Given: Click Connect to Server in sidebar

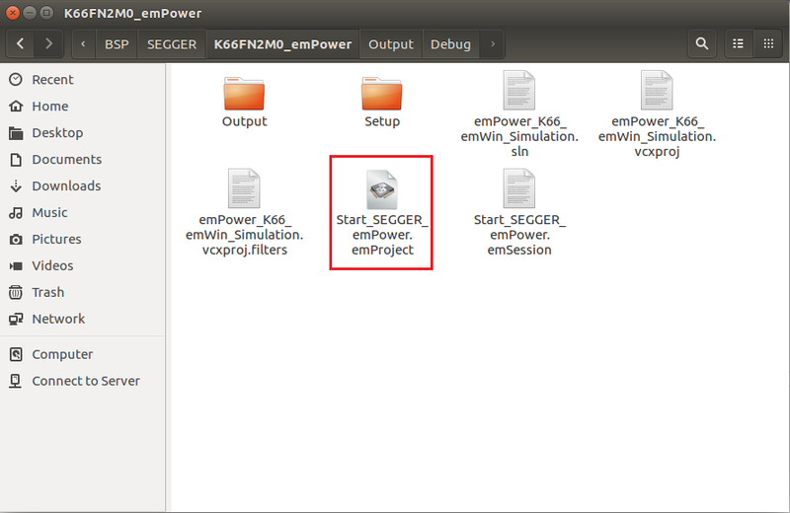Looking at the screenshot, I should point(86,381).
